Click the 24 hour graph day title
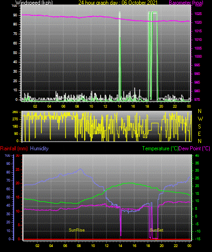 pyautogui.click(x=118, y=3)
